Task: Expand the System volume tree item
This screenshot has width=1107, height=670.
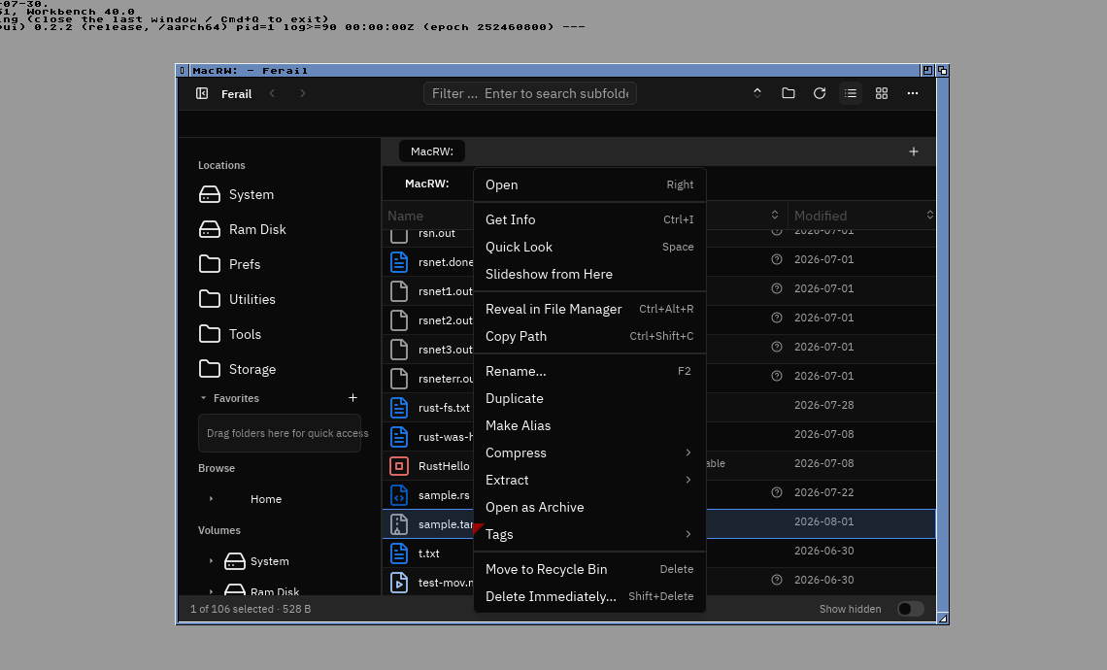Action: 211,561
